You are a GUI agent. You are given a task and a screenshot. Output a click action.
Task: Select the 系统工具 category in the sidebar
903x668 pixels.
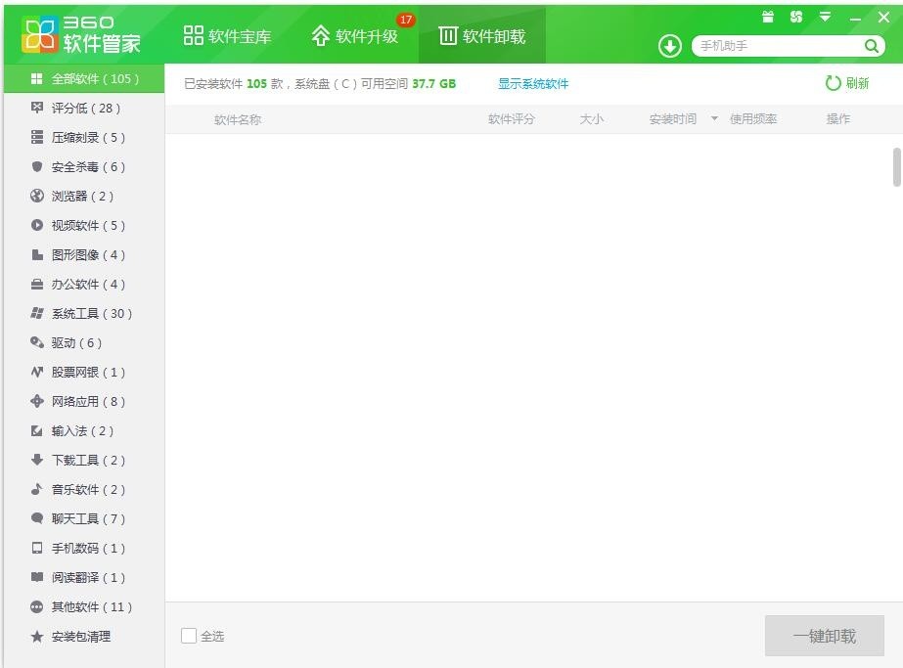tap(80, 313)
